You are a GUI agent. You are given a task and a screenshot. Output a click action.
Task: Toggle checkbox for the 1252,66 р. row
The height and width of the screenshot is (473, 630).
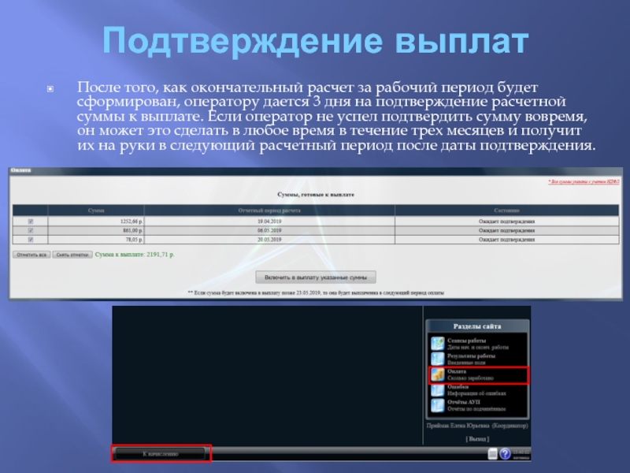(x=31, y=222)
